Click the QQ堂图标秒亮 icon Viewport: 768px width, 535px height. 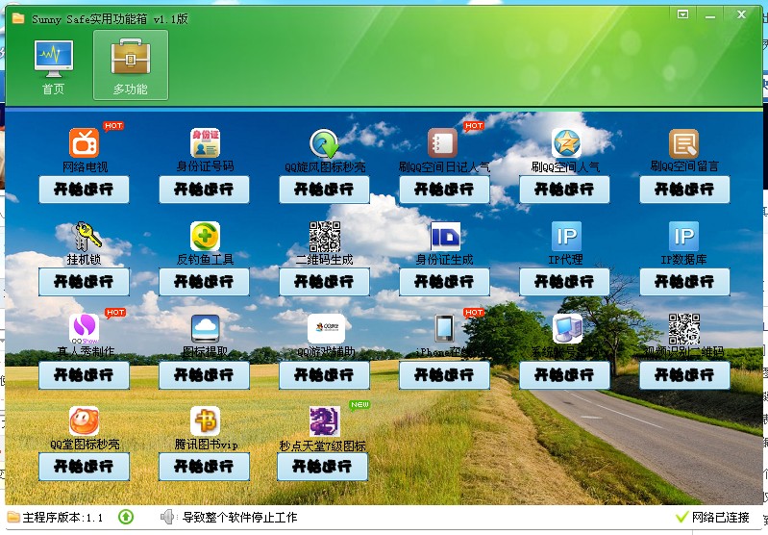(84, 421)
